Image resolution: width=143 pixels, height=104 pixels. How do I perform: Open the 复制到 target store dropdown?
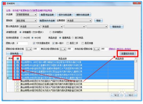(x=26, y=21)
